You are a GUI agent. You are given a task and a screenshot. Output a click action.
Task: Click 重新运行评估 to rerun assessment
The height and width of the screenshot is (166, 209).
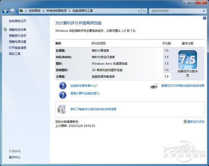[196, 122]
